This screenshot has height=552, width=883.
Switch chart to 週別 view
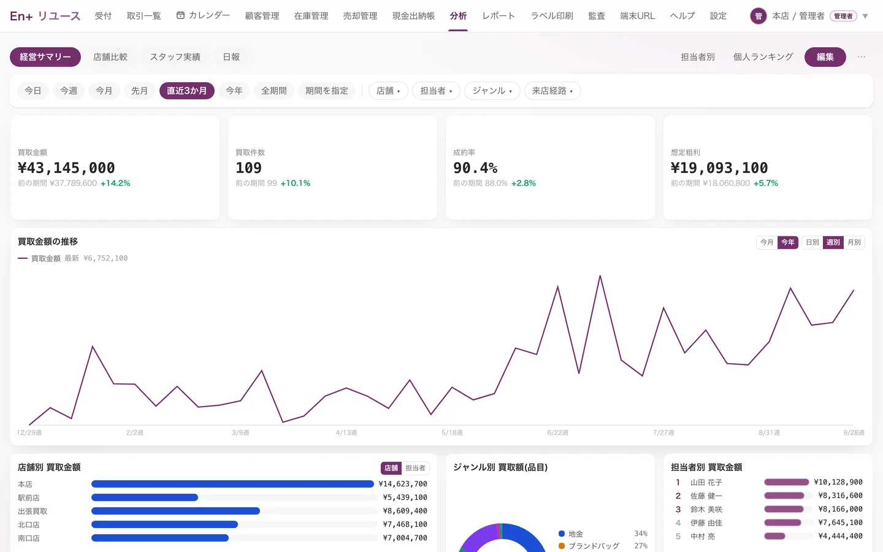[833, 242]
